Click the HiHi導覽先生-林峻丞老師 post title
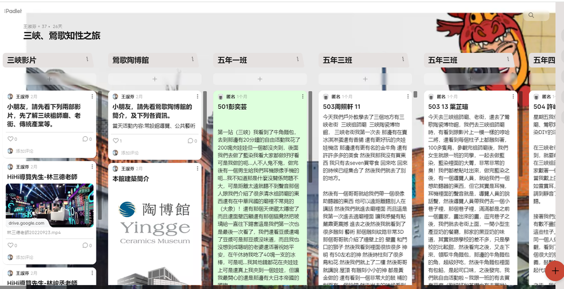The image size is (564, 289). (42, 283)
